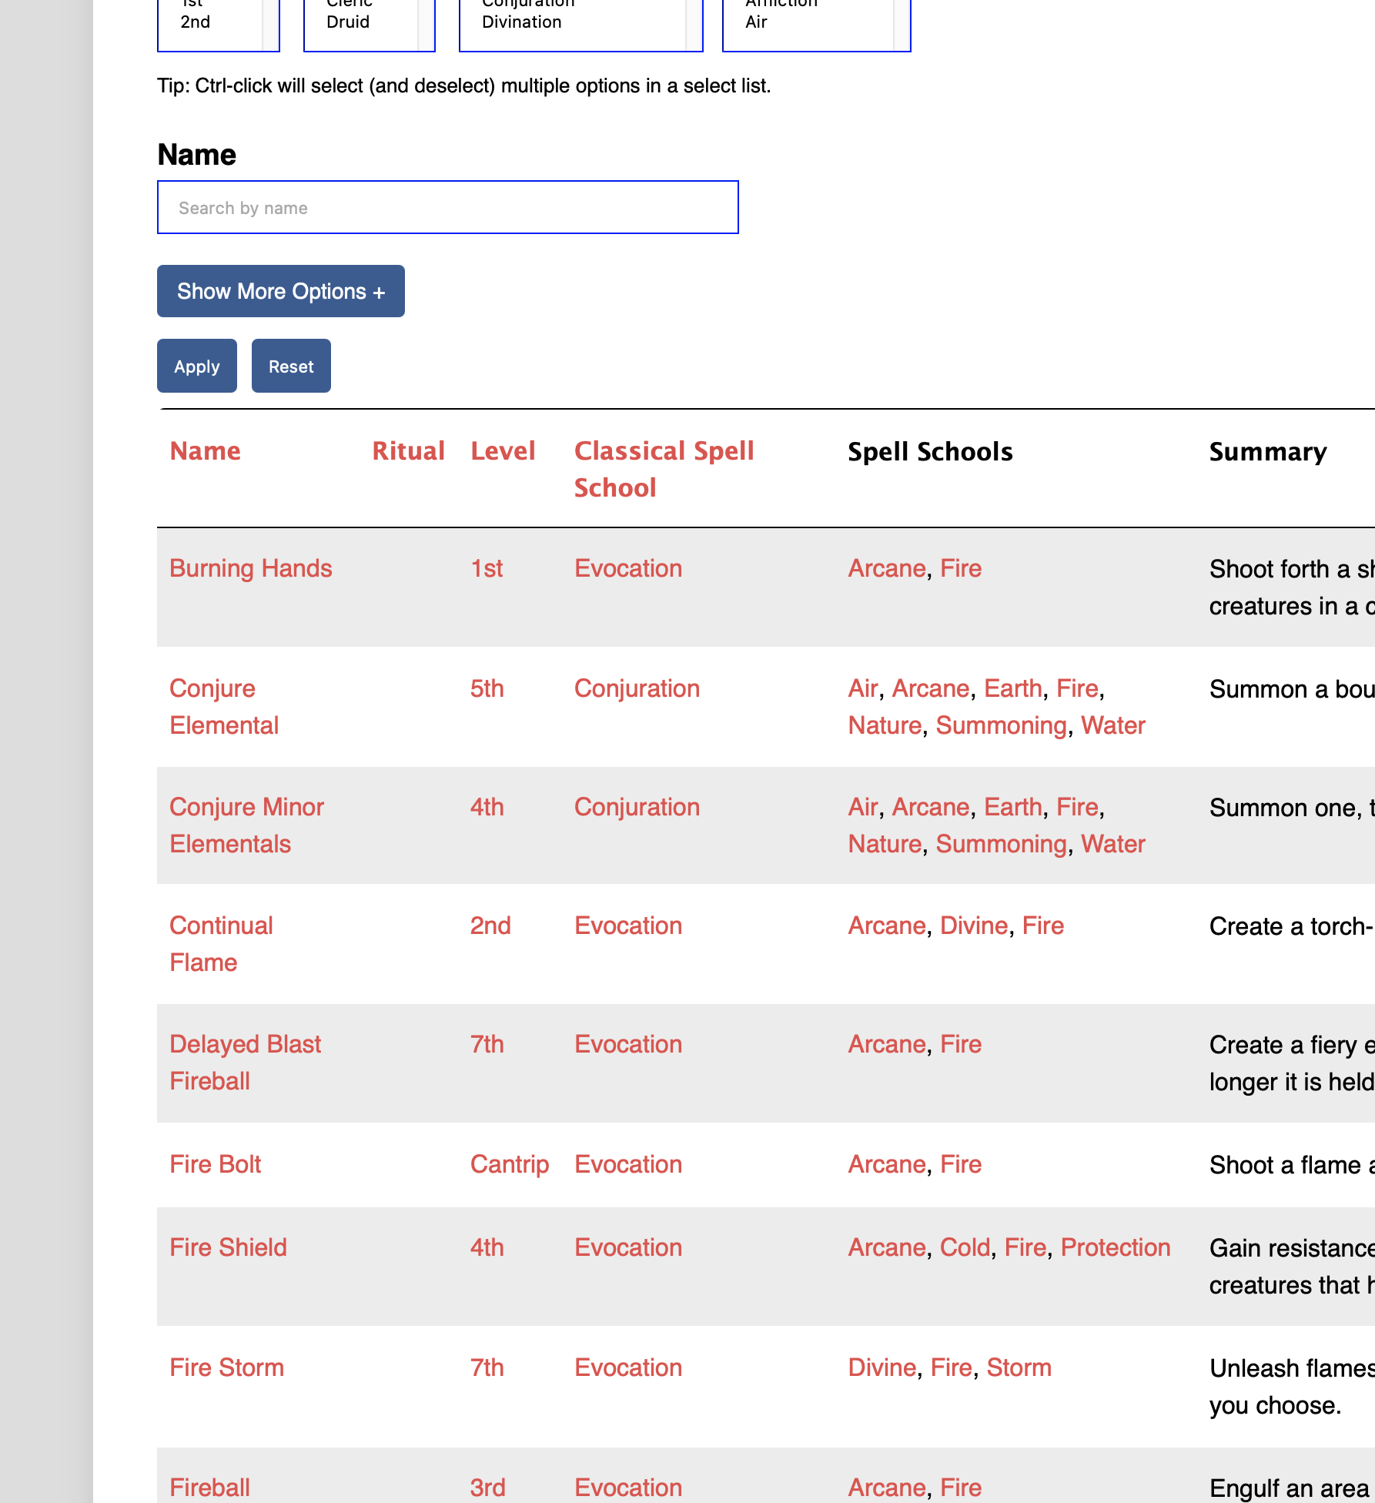Open Conjure Minor Elementals spell page
This screenshot has height=1503, width=1375.
click(246, 825)
